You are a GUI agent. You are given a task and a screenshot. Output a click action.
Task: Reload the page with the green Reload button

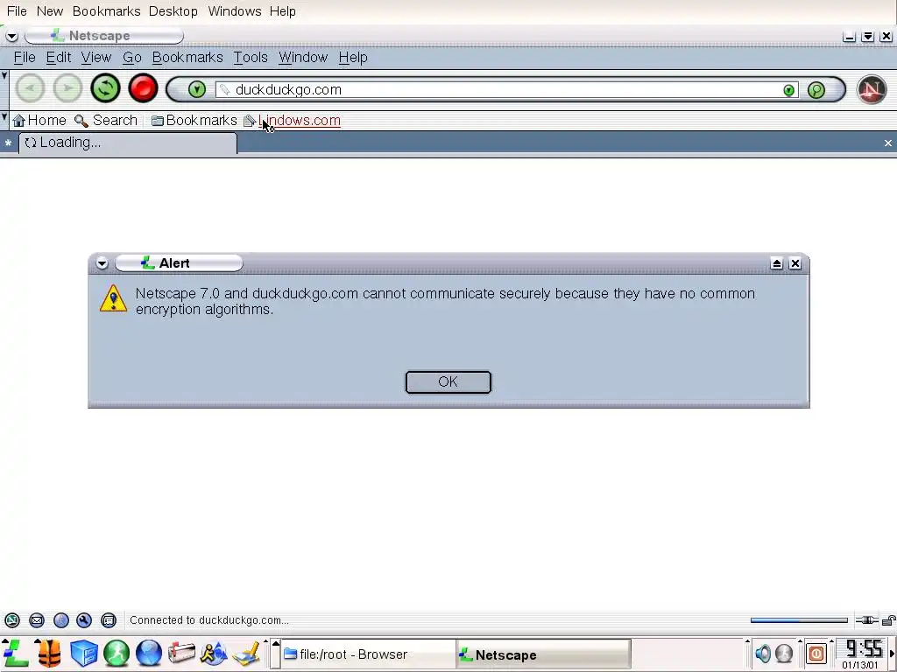click(x=105, y=88)
